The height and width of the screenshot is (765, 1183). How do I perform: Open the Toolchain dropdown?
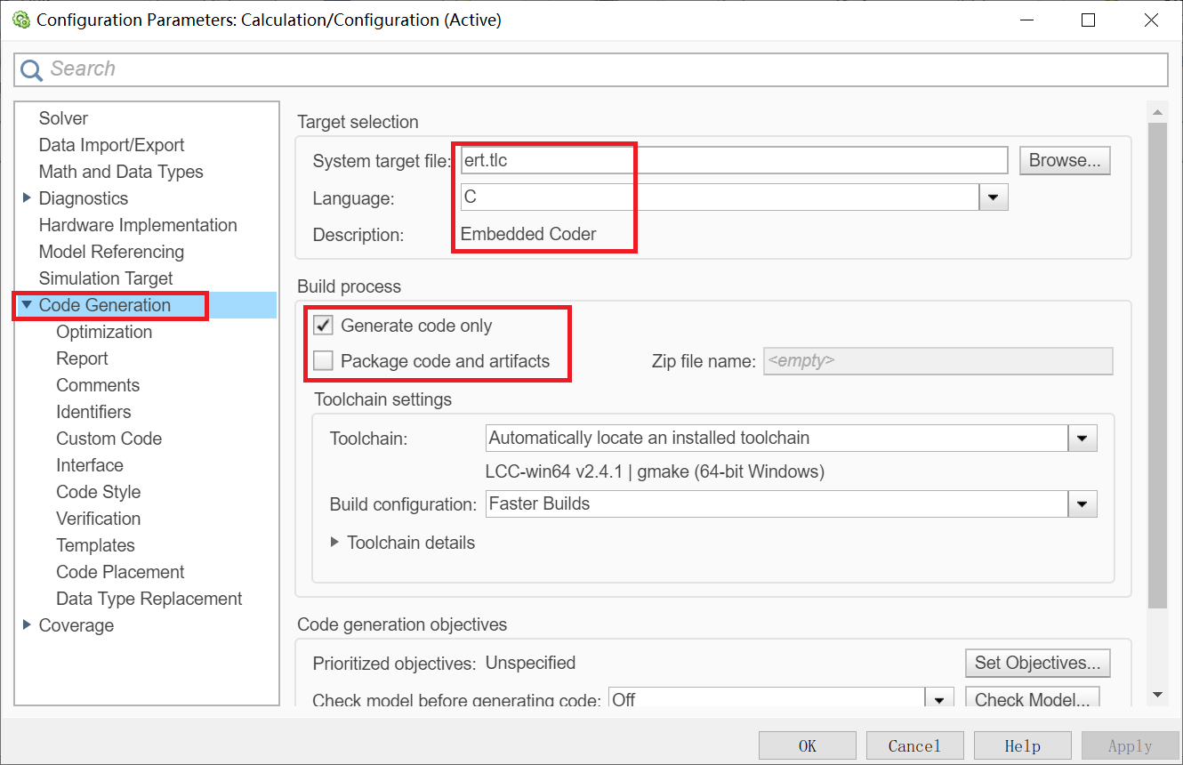pyautogui.click(x=1082, y=438)
